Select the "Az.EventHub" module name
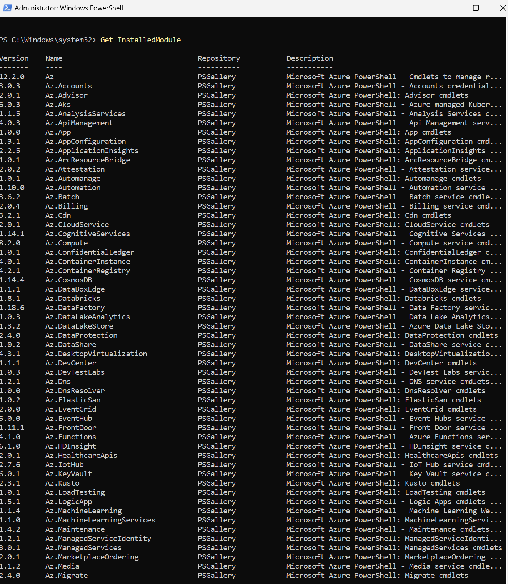508x584 pixels. pyautogui.click(x=68, y=419)
